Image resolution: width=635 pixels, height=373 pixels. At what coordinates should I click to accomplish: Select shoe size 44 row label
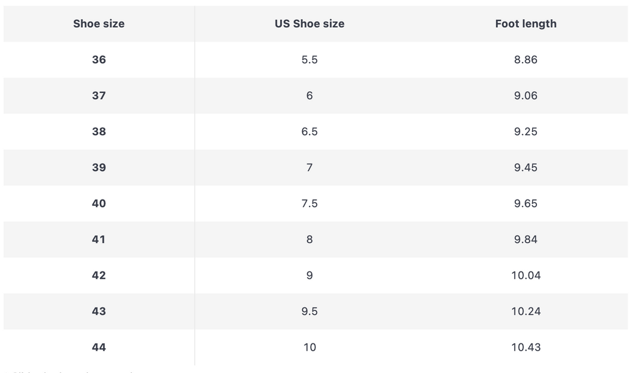[x=99, y=348]
